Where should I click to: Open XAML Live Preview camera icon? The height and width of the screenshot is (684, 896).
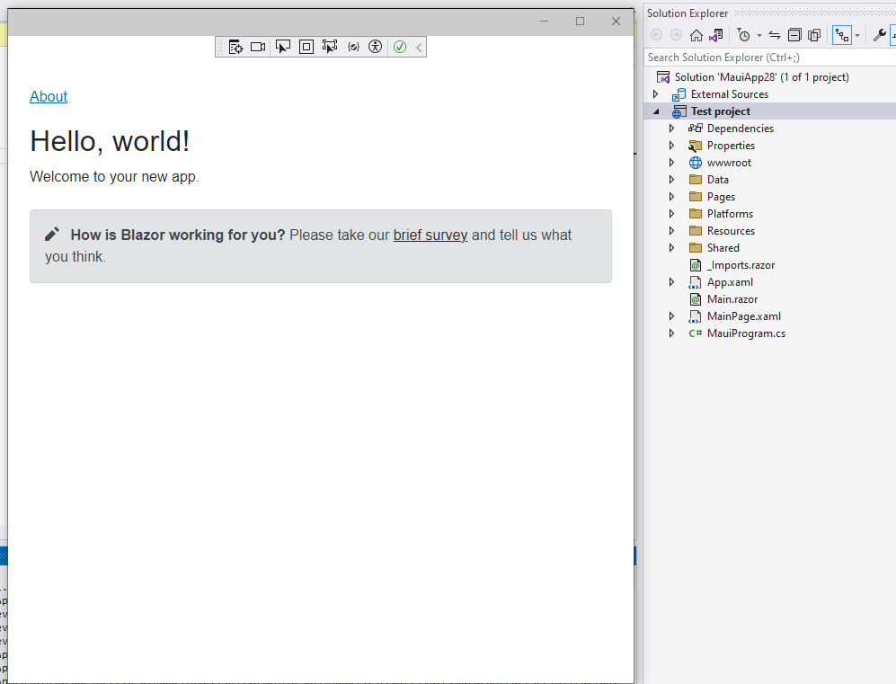pyautogui.click(x=258, y=46)
